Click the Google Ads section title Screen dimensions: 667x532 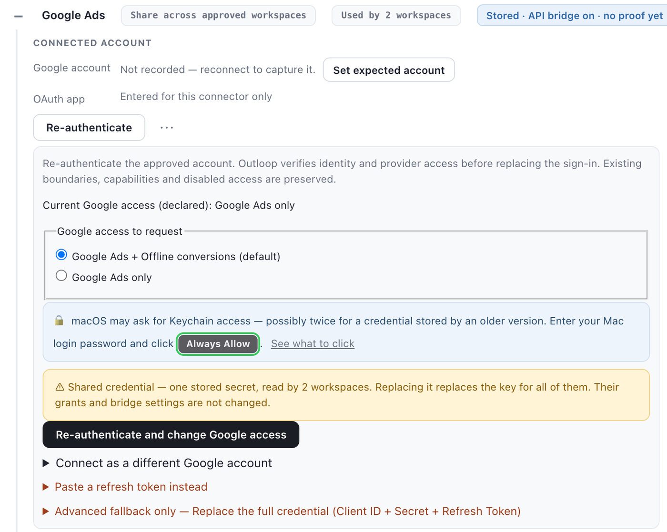pyautogui.click(x=73, y=15)
